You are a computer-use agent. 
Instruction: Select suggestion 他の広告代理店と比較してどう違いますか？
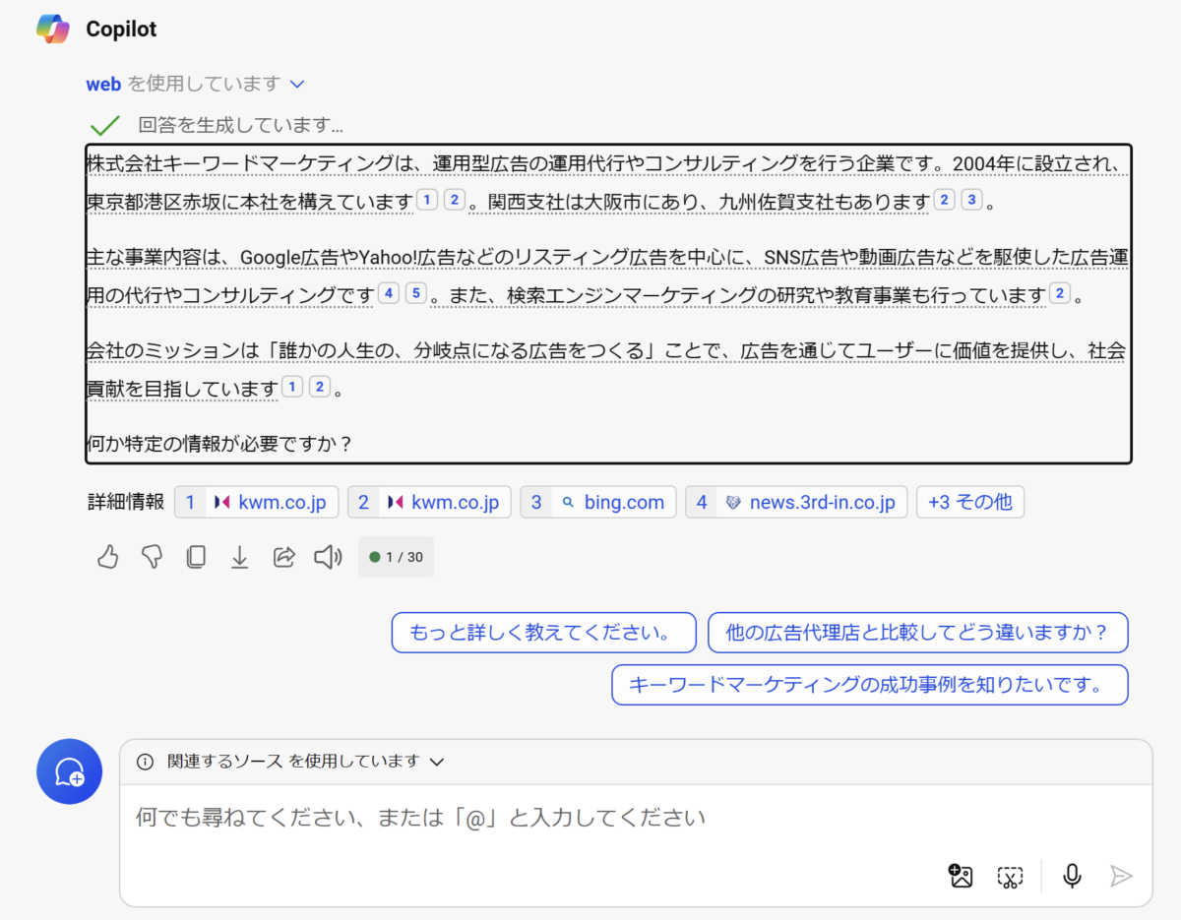click(x=917, y=633)
